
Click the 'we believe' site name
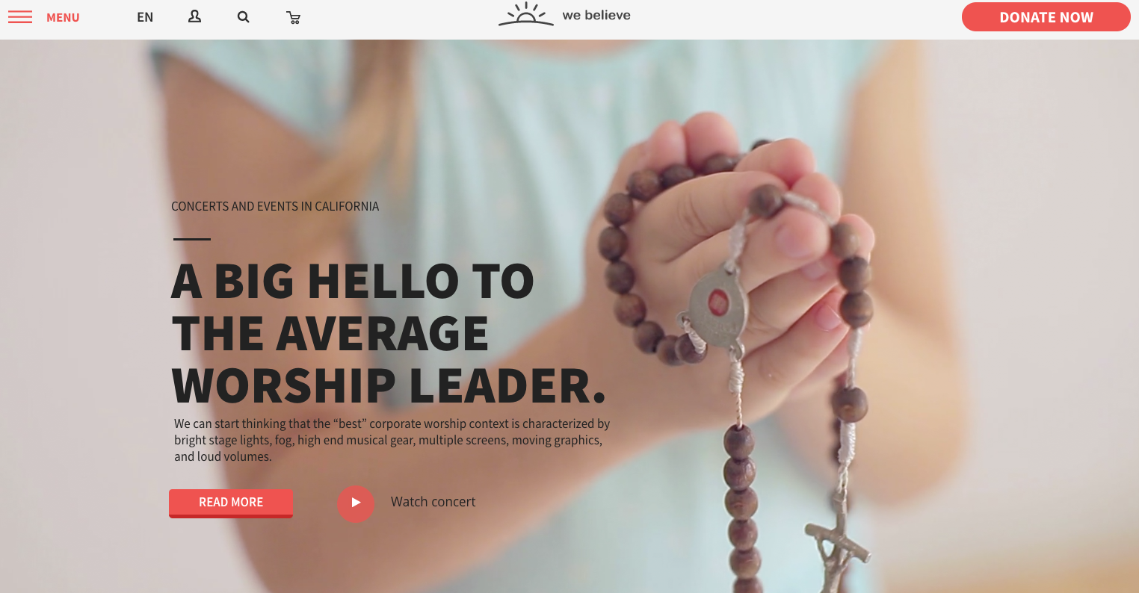point(596,15)
